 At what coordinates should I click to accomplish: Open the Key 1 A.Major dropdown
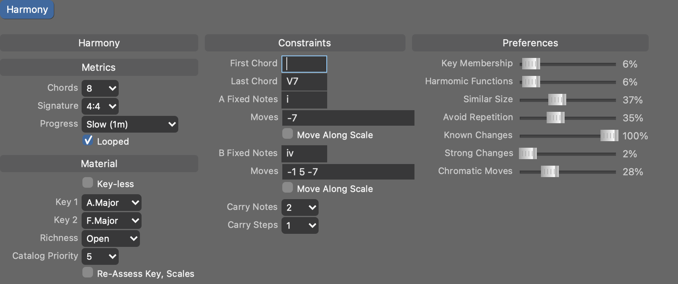[x=111, y=203]
